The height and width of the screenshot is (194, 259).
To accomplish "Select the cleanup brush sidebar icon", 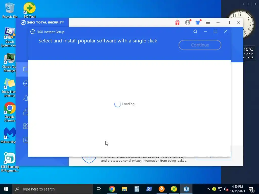I will (26, 112).
